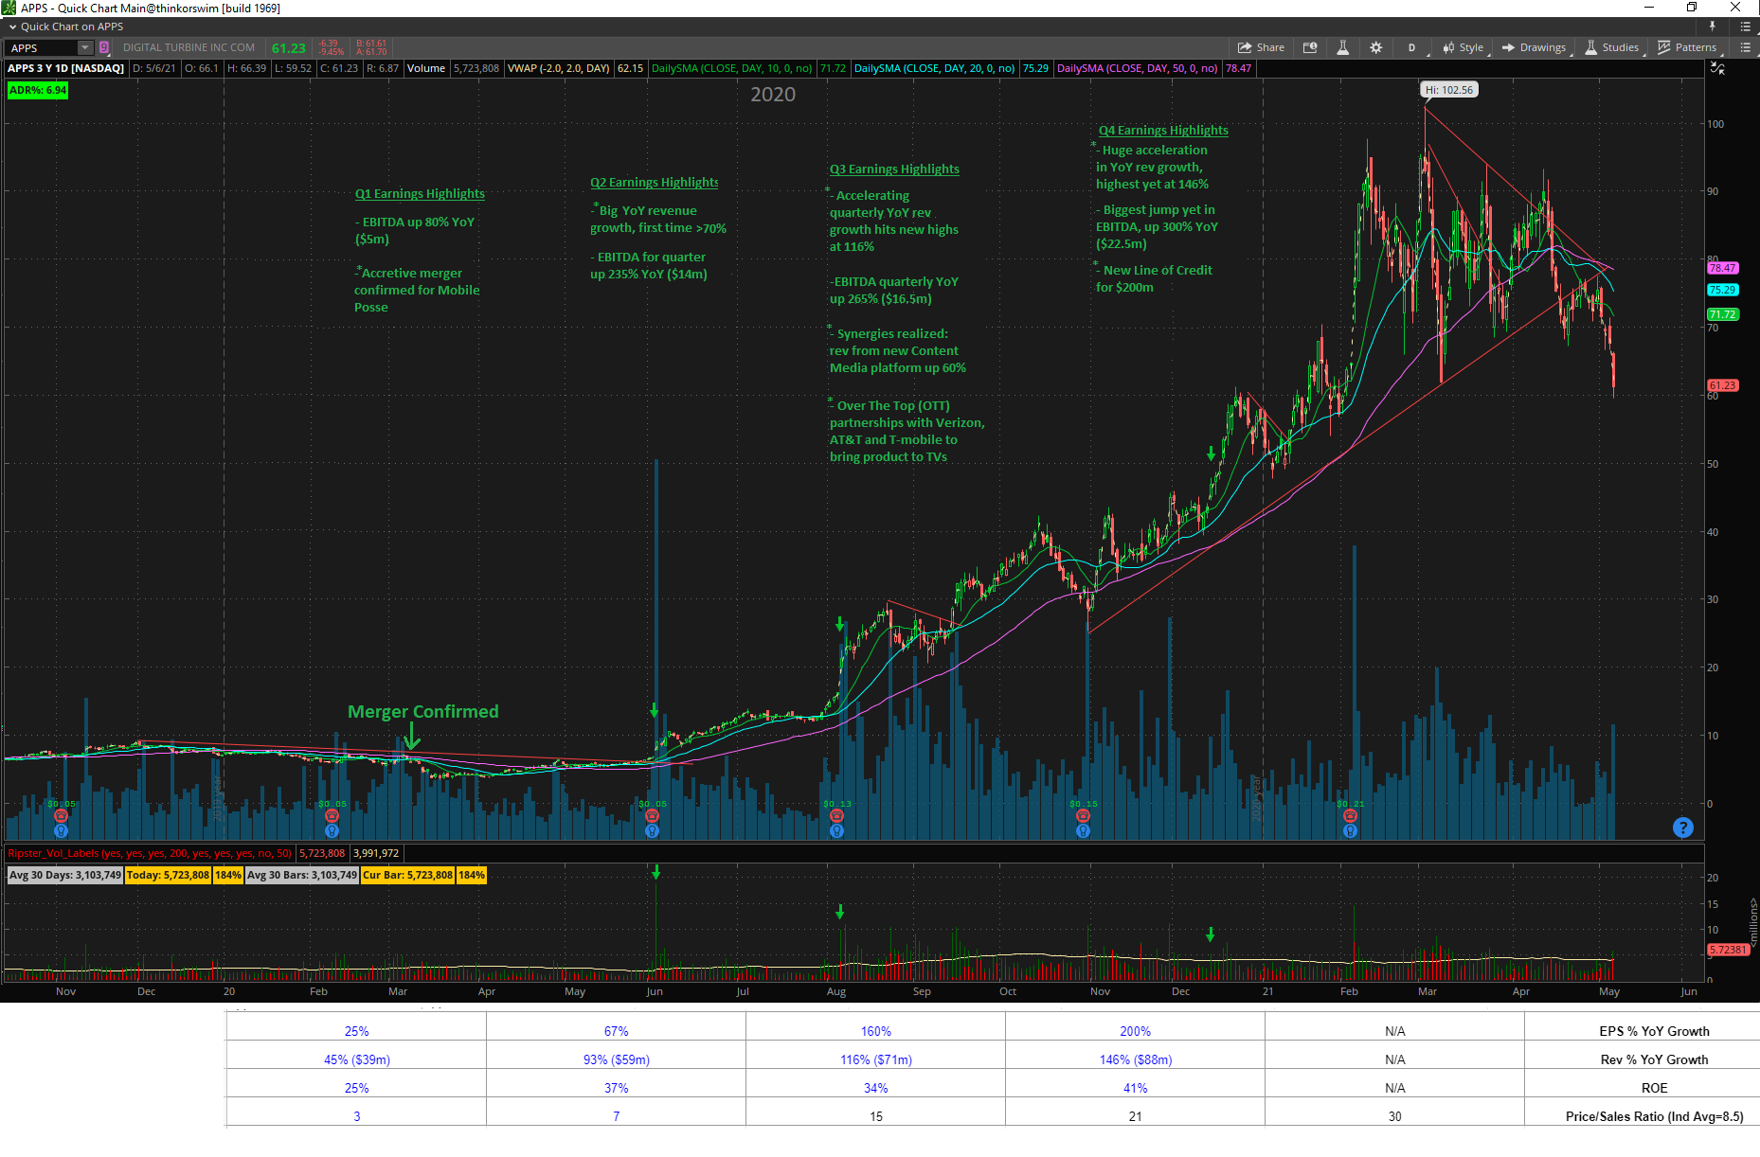Image resolution: width=1760 pixels, height=1157 pixels.
Task: Click the Q4 Earnings Highlights heading
Action: (1163, 131)
